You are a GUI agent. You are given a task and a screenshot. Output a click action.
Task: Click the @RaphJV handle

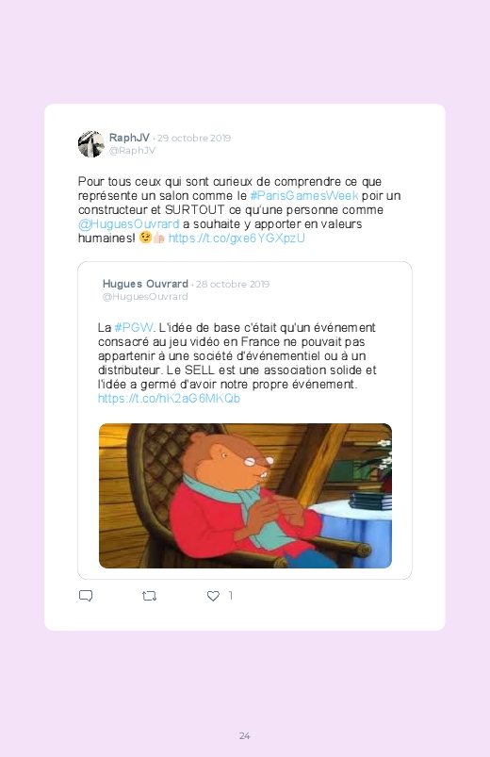coord(132,151)
